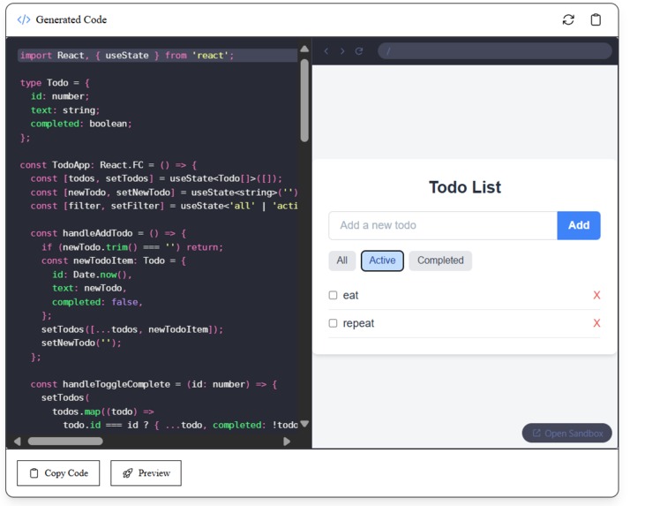Click 'const handleToggleComplete' code line
This screenshot has width=645, height=506.
pyautogui.click(x=154, y=384)
